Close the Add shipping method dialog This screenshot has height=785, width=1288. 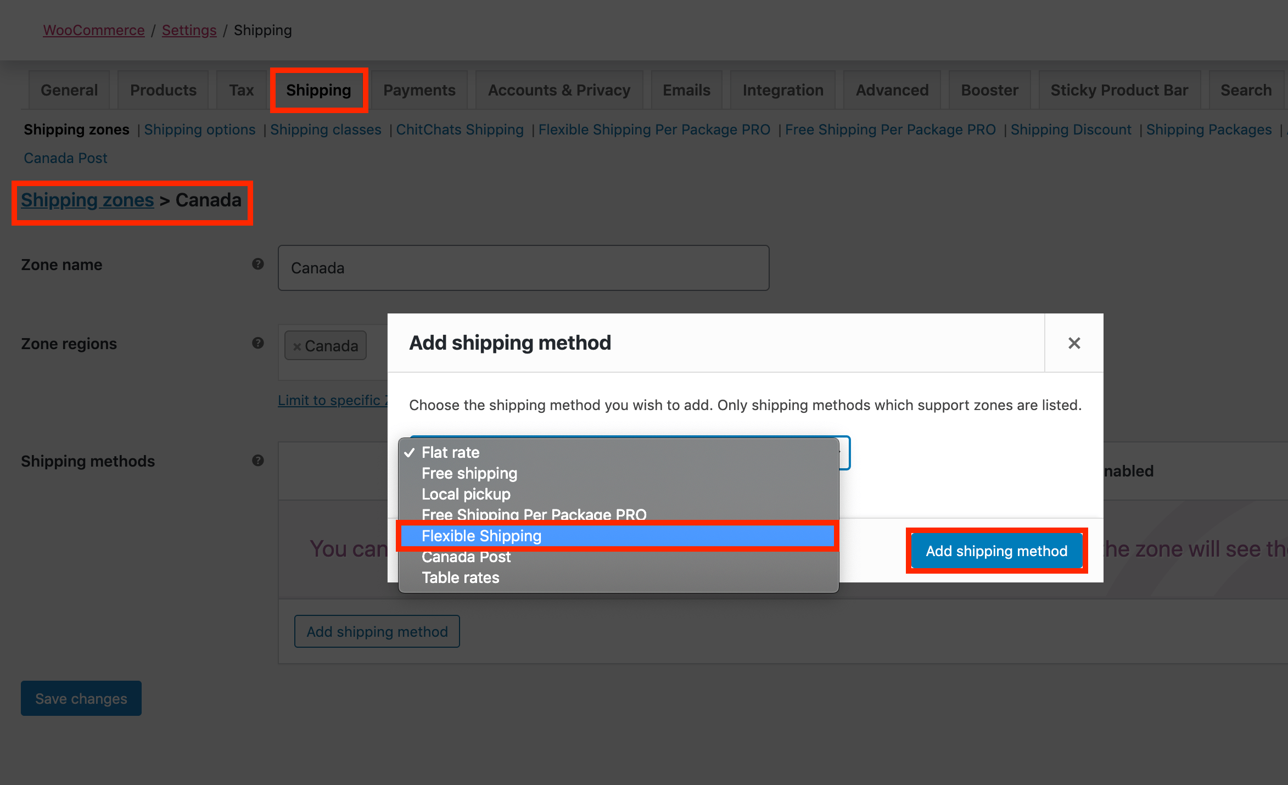click(1074, 343)
